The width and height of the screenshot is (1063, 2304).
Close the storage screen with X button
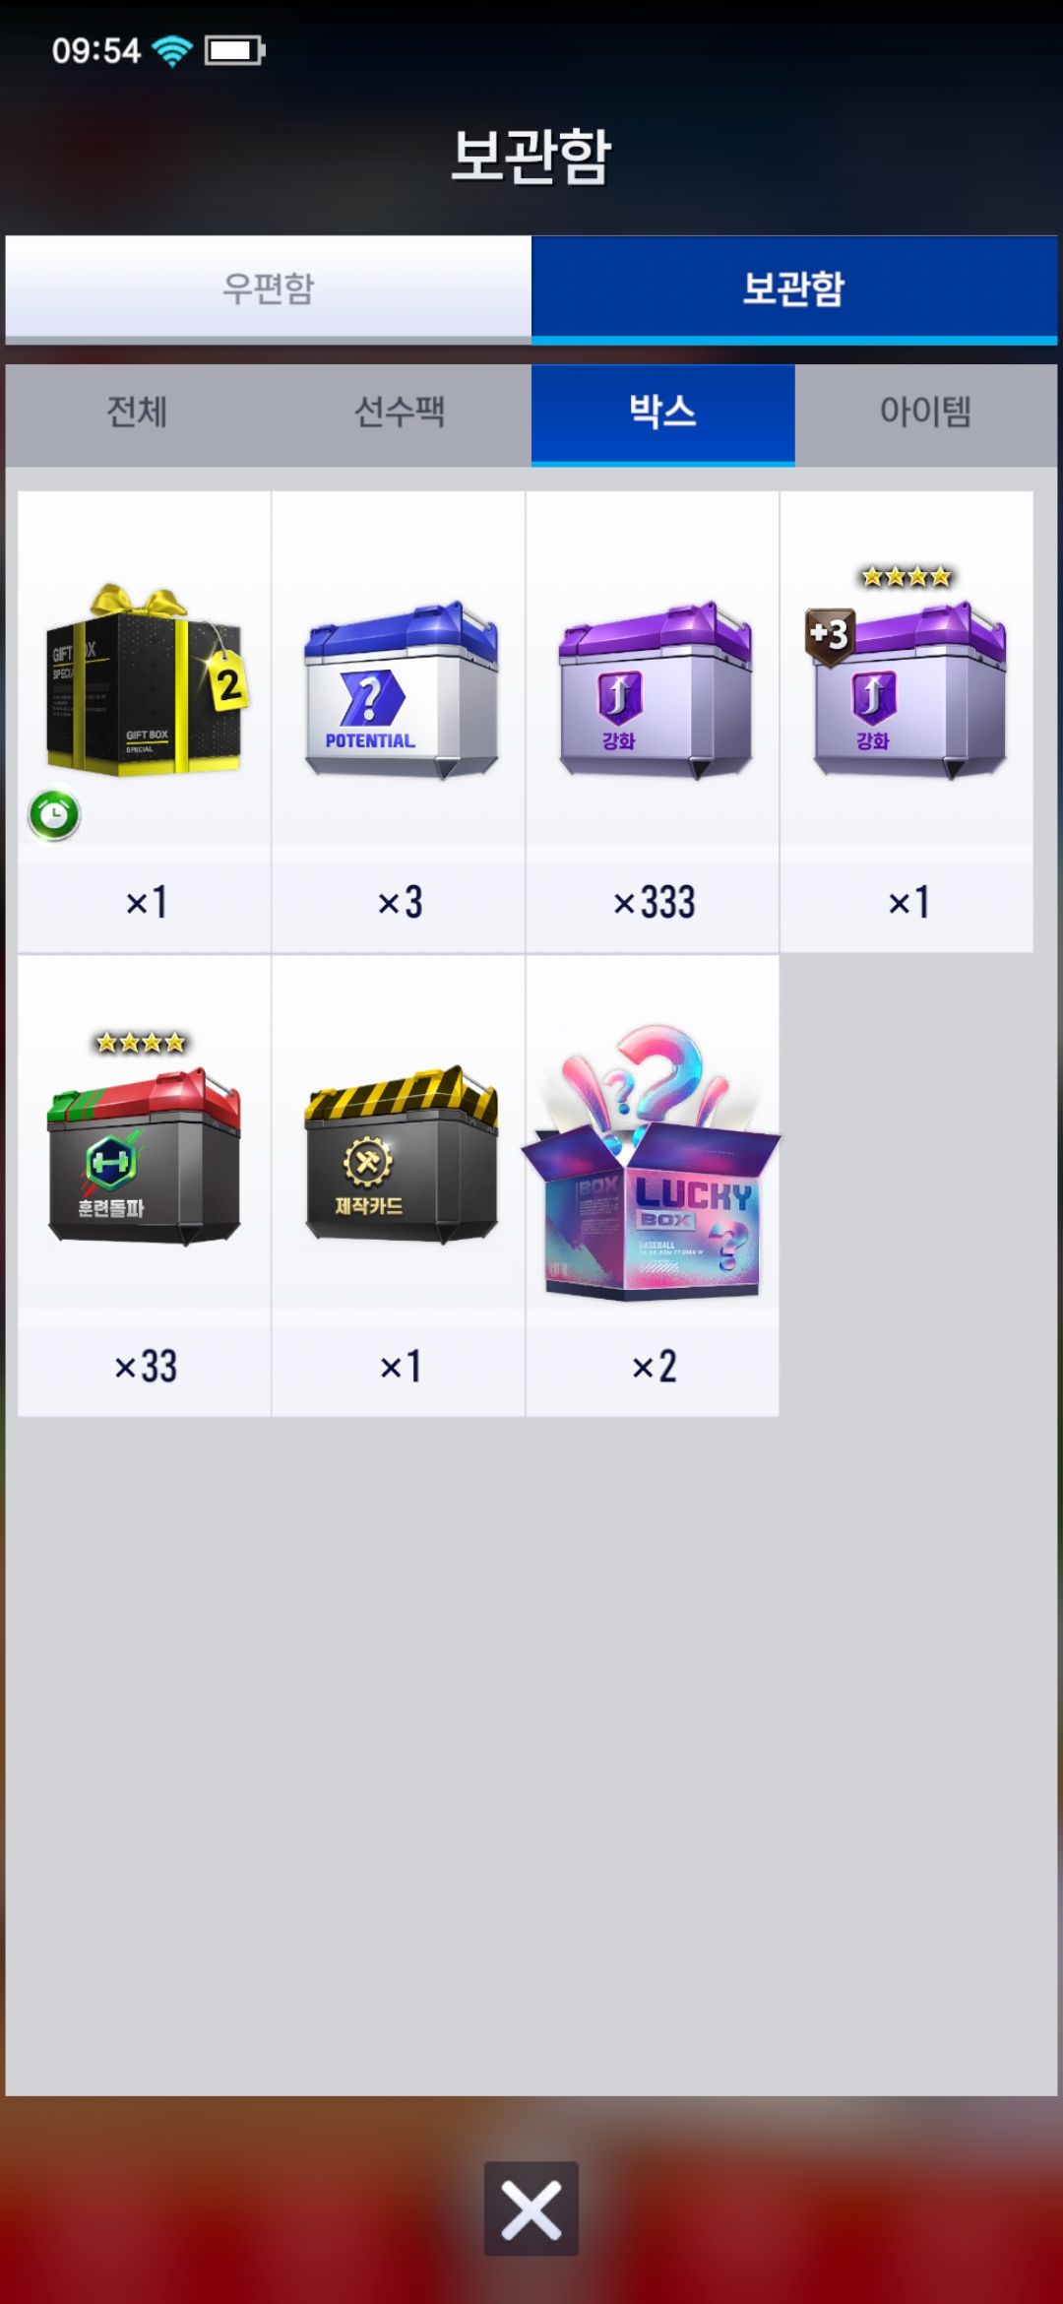coord(531,2208)
